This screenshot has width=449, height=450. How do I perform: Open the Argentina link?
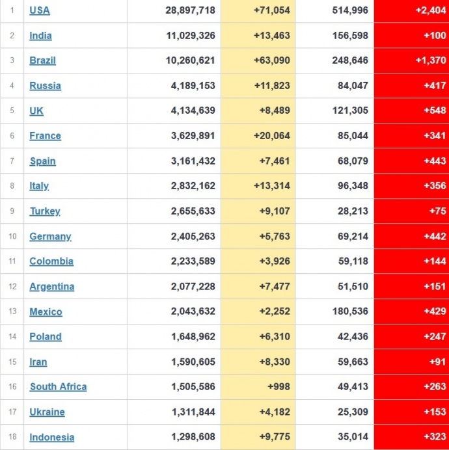pyautogui.click(x=52, y=287)
